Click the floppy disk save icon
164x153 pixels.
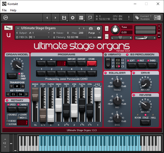coord(64,18)
